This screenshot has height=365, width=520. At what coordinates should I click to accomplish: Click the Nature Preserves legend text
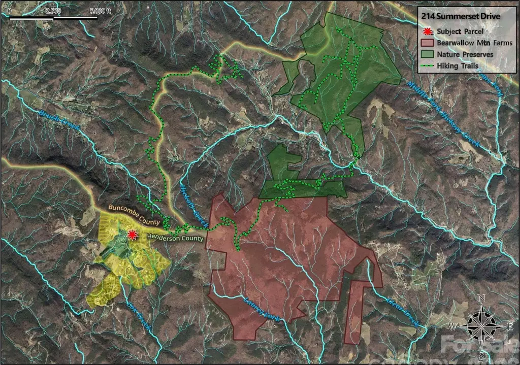(x=466, y=54)
